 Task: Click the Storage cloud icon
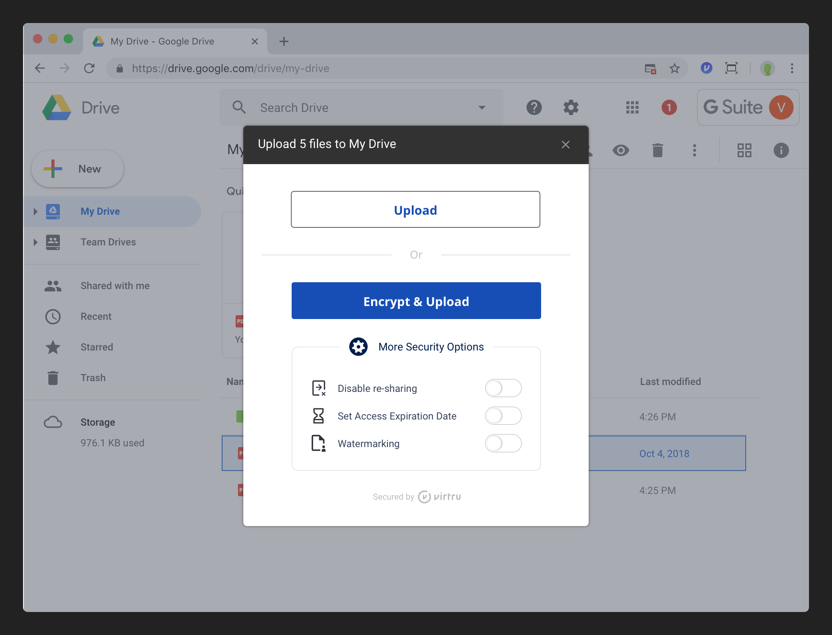coord(53,422)
